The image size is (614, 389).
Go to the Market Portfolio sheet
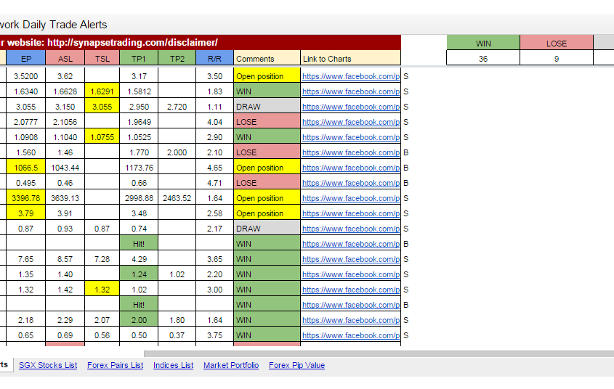pyautogui.click(x=230, y=365)
